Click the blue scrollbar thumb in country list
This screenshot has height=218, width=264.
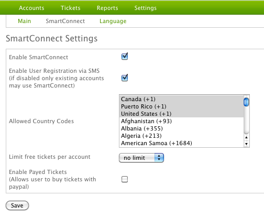coord(246,102)
